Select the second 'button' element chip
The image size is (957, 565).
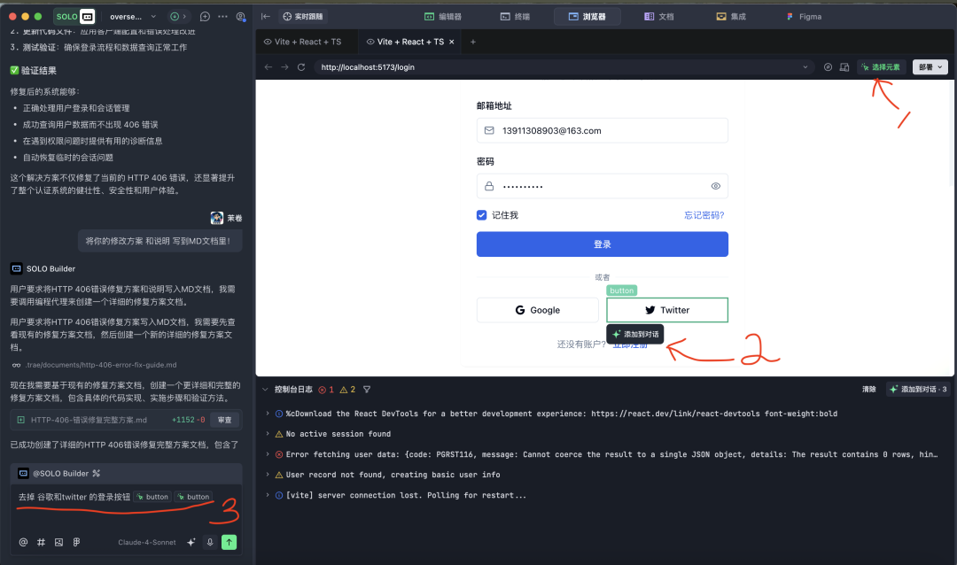click(193, 497)
